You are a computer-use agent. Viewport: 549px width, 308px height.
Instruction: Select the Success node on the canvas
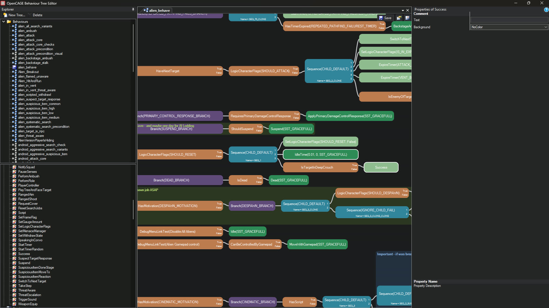(381, 167)
